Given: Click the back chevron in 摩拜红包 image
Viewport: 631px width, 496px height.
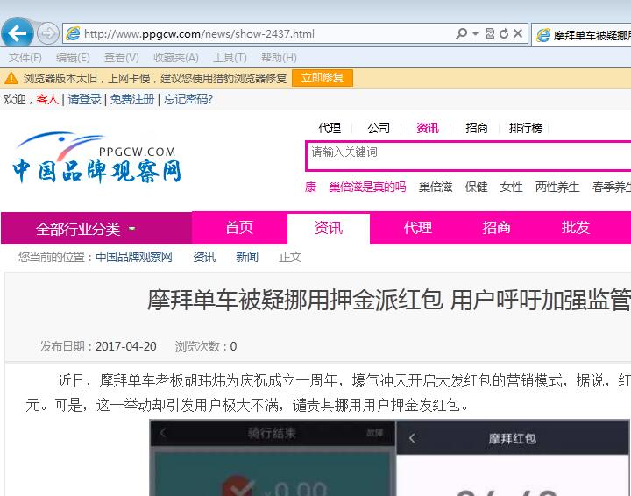Looking at the screenshot, I should tap(412, 438).
